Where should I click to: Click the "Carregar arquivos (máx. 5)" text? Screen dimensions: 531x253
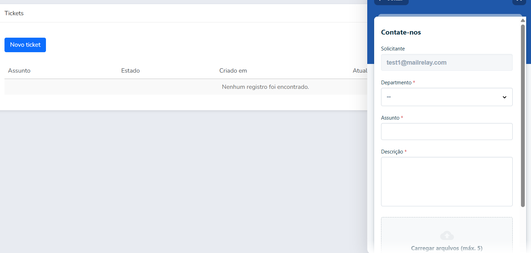447,248
